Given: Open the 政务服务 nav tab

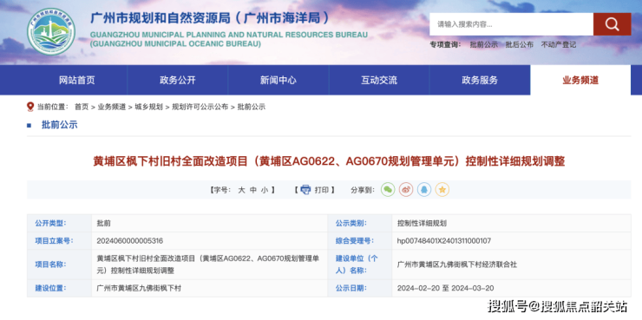Looking at the screenshot, I should pyautogui.click(x=480, y=80).
